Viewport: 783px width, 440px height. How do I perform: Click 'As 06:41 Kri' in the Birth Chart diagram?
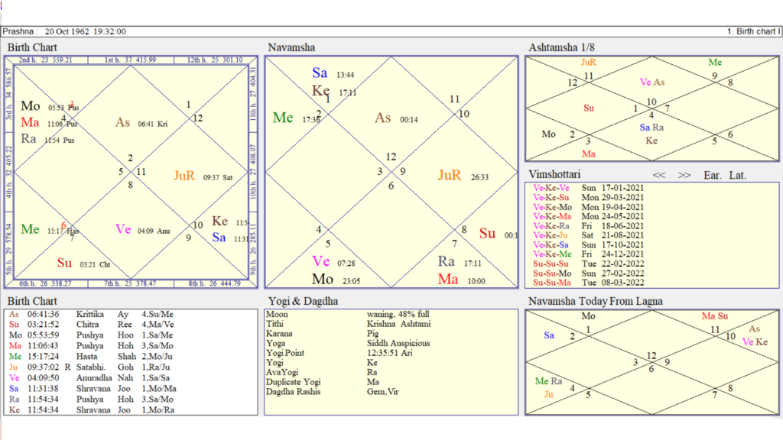point(141,123)
